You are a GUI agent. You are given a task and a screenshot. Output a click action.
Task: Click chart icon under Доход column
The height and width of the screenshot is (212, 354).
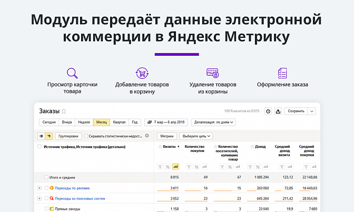point(265,167)
